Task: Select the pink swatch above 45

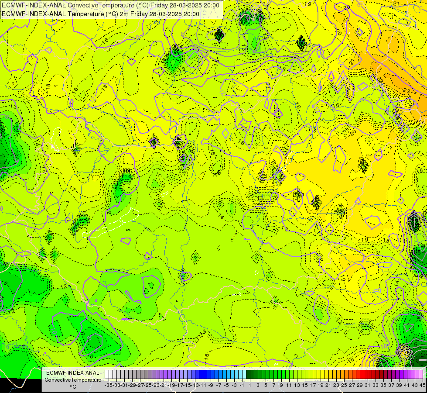Action: point(421,375)
